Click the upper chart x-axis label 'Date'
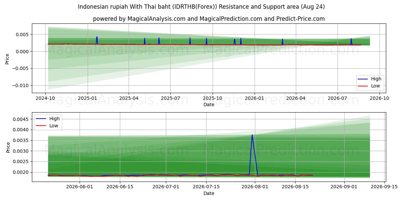The image size is (403, 201). pyautogui.click(x=209, y=105)
